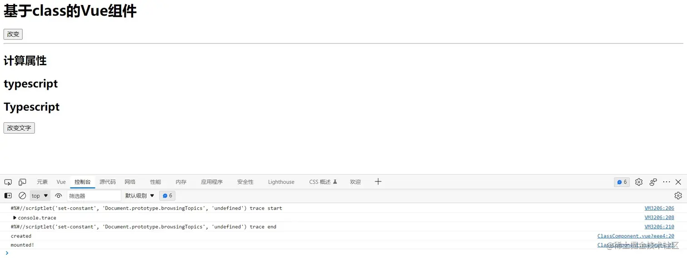Switch to the 源代码 tab
This screenshot has width=687, height=258.
108,182
